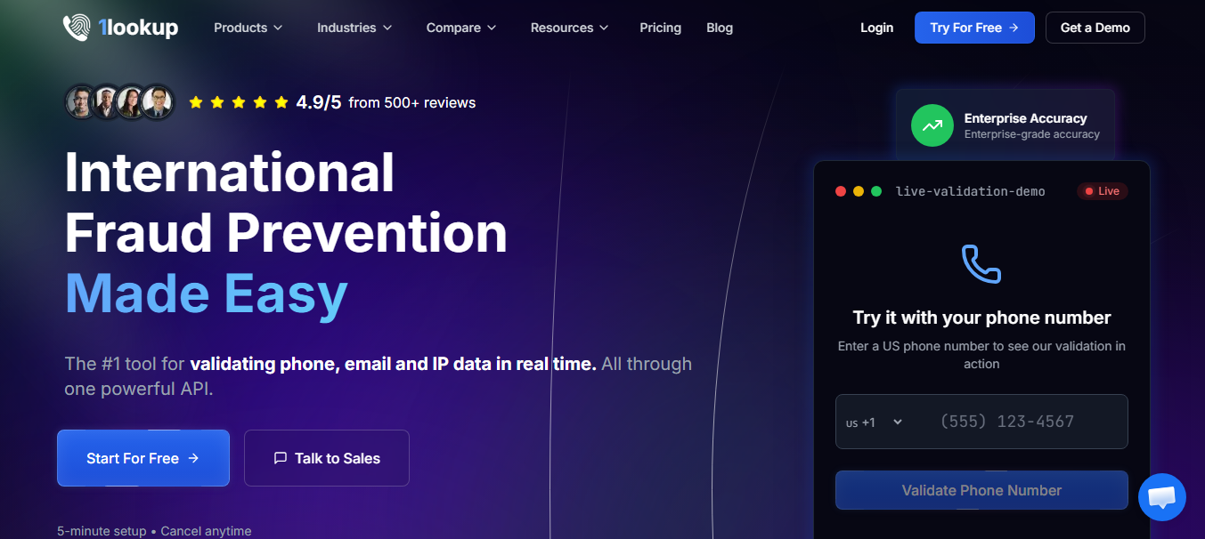Click the green Enterprise Accuracy trend icon
The width and height of the screenshot is (1205, 539).
pyautogui.click(x=932, y=125)
